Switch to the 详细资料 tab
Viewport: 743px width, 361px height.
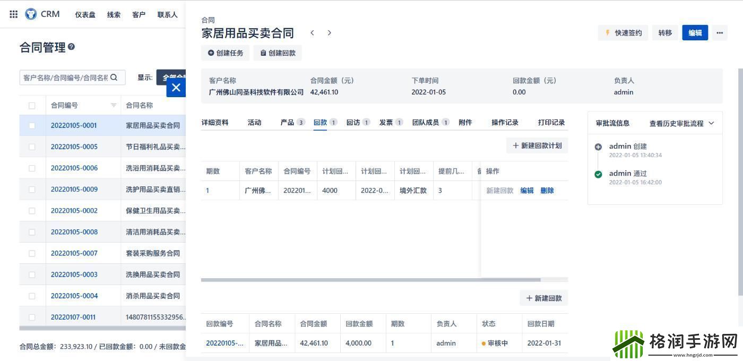pyautogui.click(x=214, y=122)
